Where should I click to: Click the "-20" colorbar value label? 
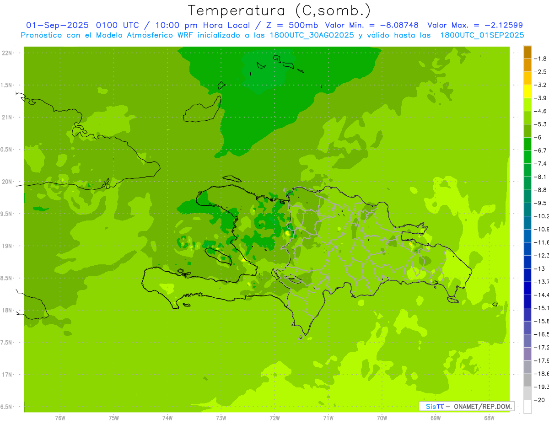(x=540, y=400)
